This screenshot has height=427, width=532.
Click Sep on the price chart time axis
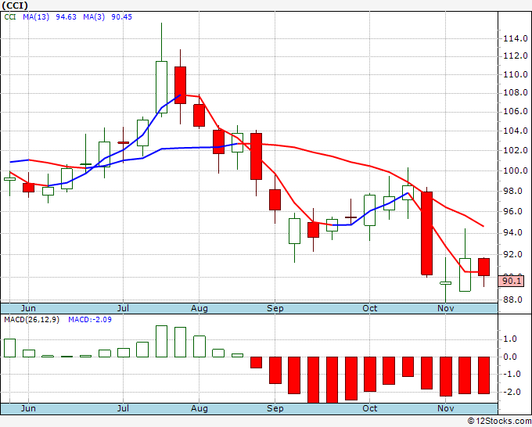pos(275,308)
